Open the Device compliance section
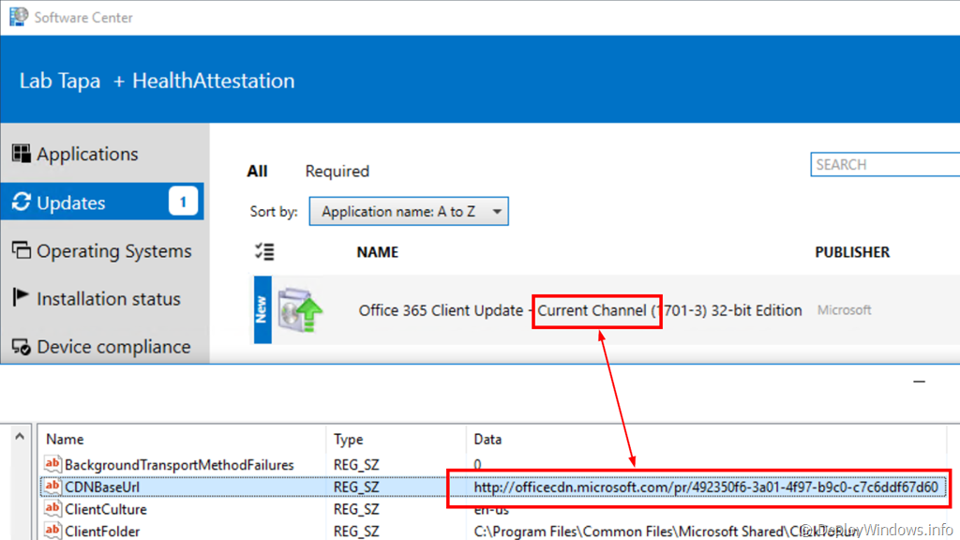960x540 pixels. (113, 347)
